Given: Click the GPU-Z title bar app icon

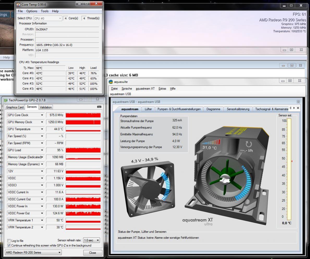Looking at the screenshot, I should 5,100.
